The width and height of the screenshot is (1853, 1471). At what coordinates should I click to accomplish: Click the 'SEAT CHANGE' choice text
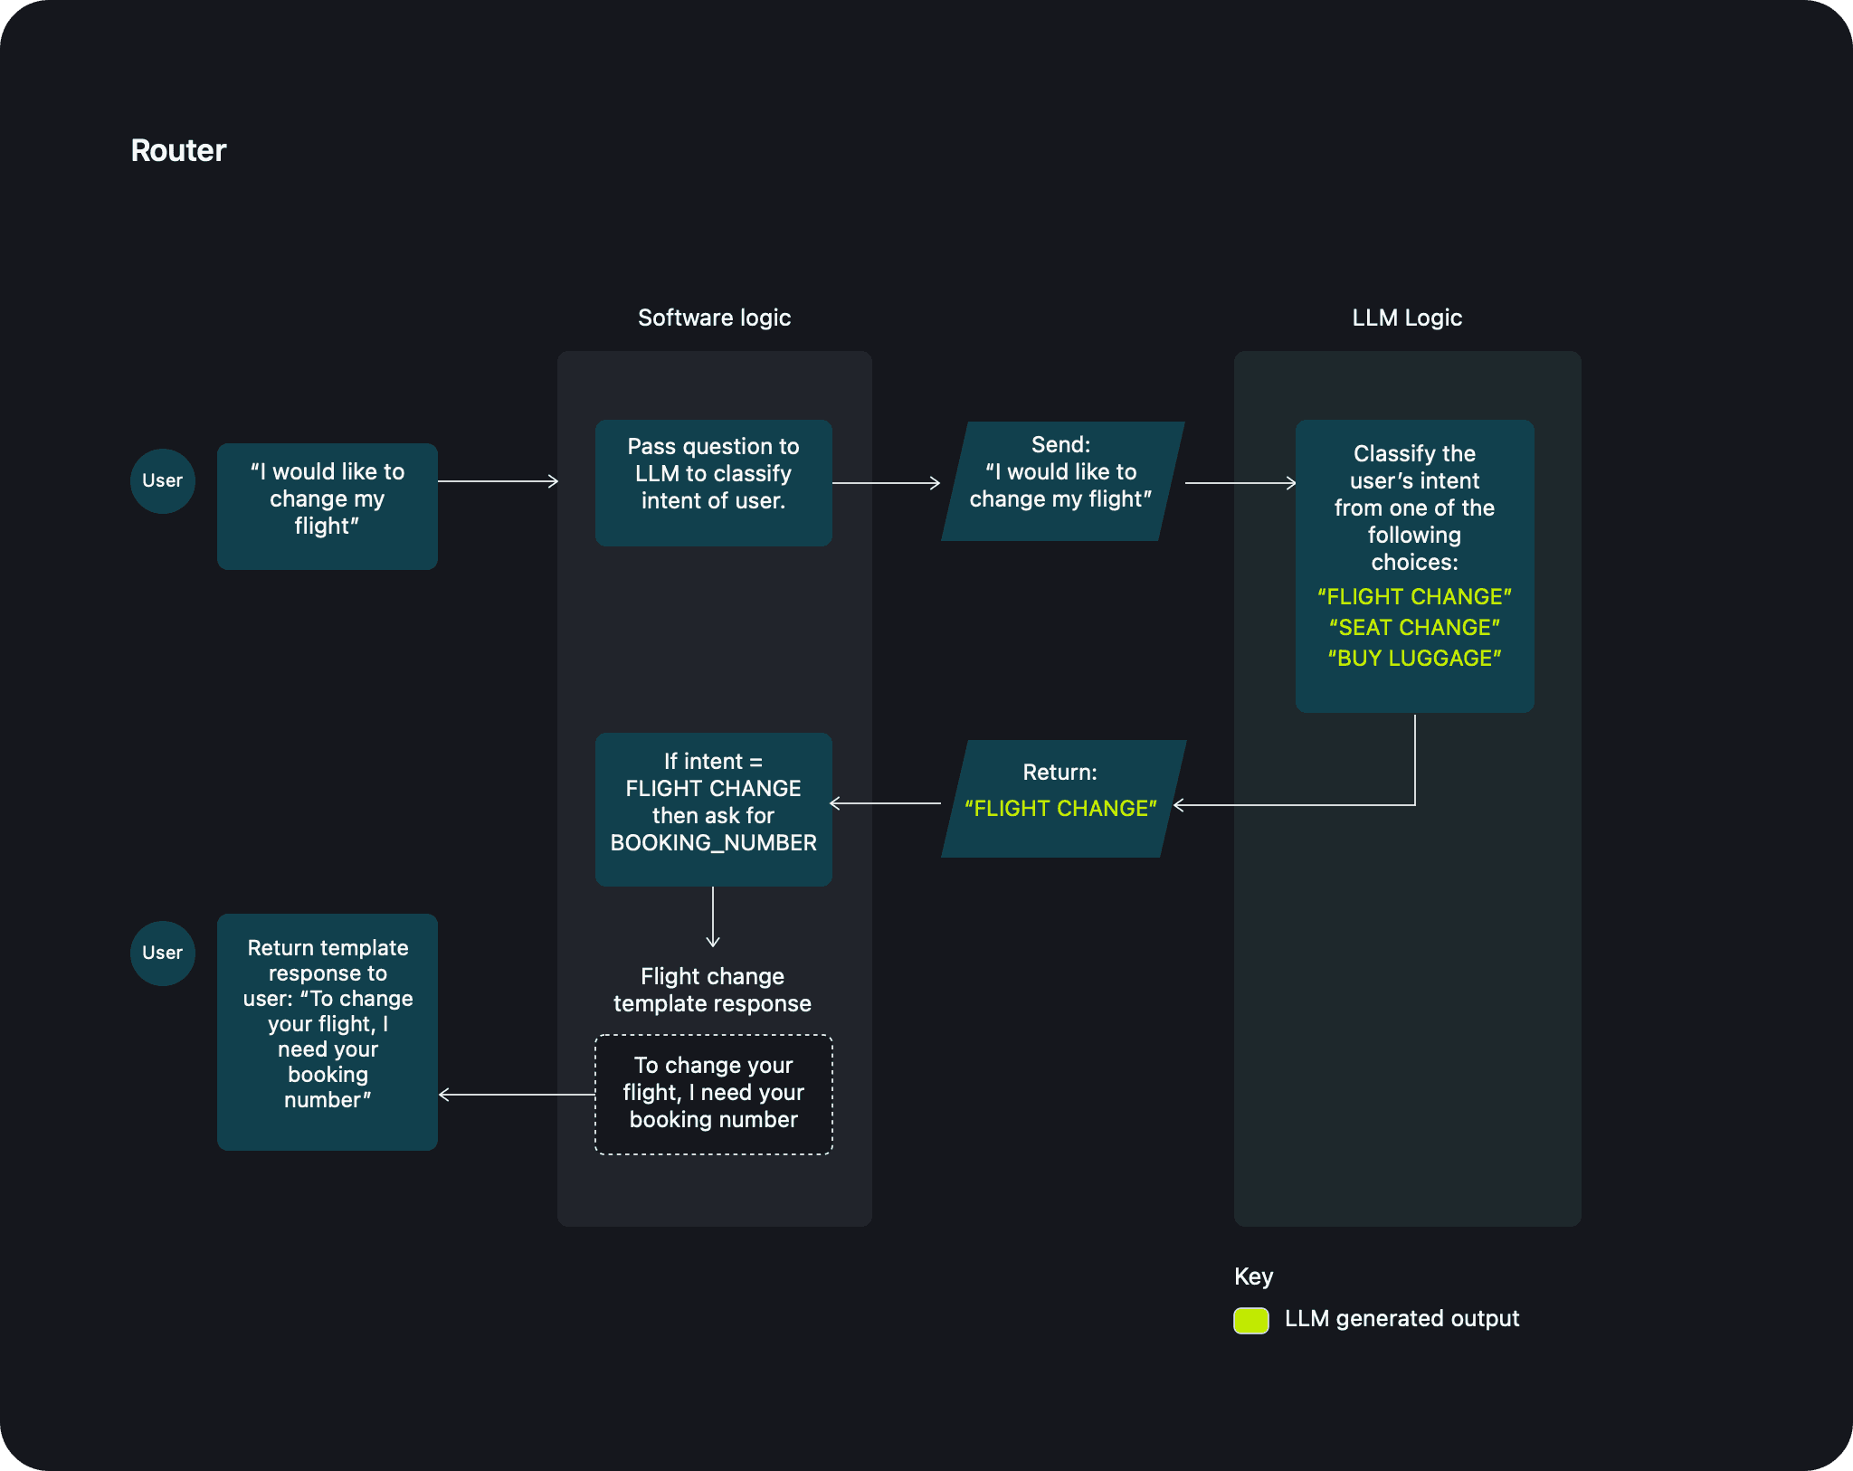[x=1415, y=627]
